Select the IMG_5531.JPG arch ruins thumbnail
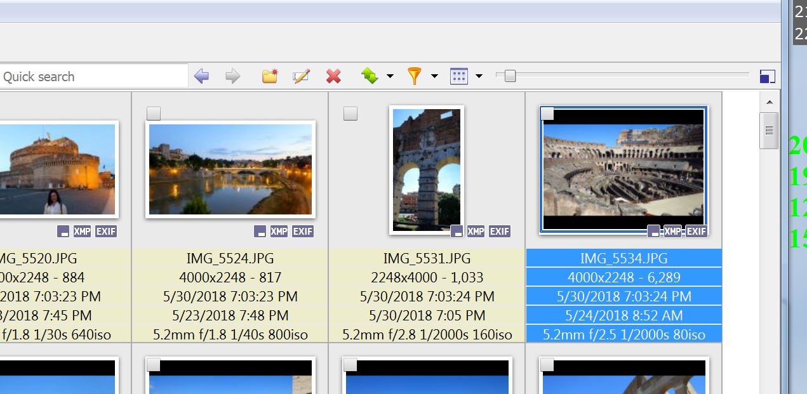 coord(427,169)
